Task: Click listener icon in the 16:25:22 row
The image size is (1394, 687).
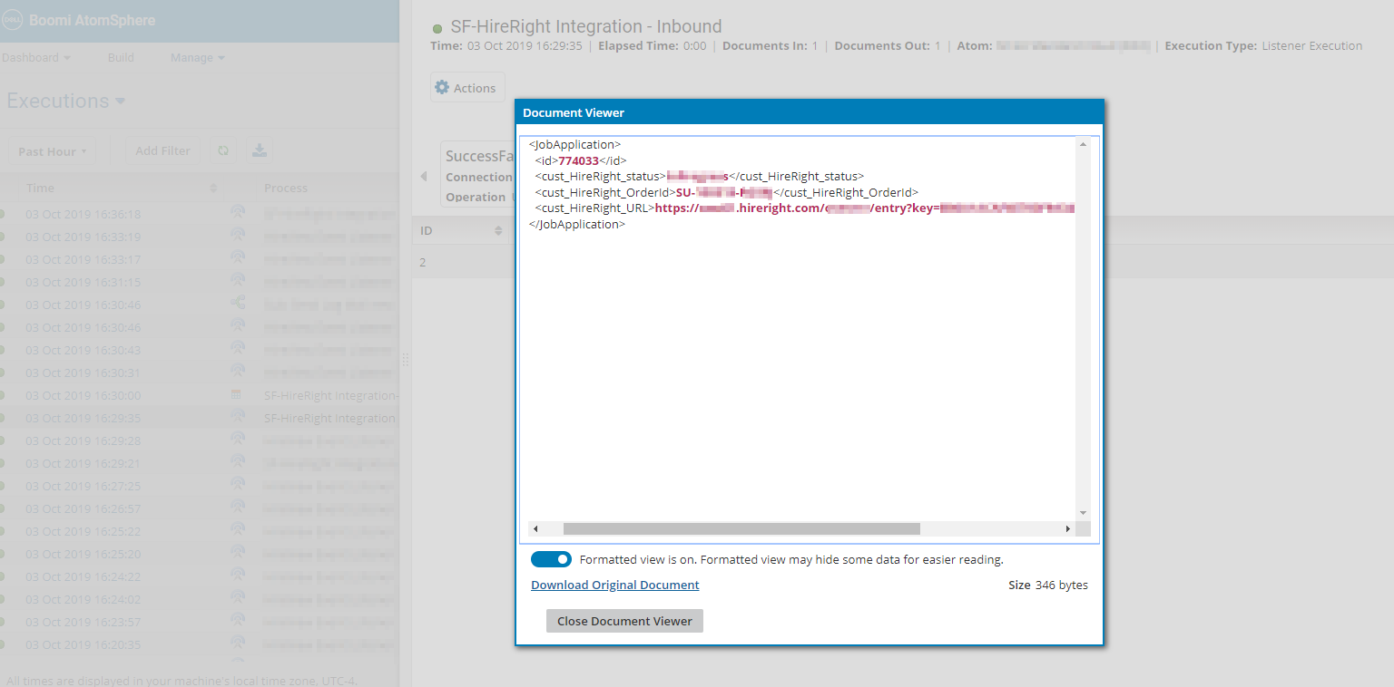Action: tap(237, 530)
